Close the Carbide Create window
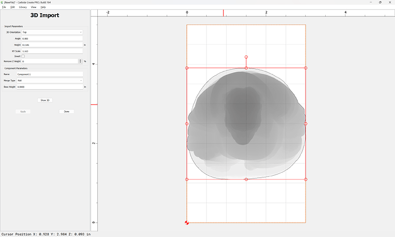395x237 pixels. pos(390,2)
